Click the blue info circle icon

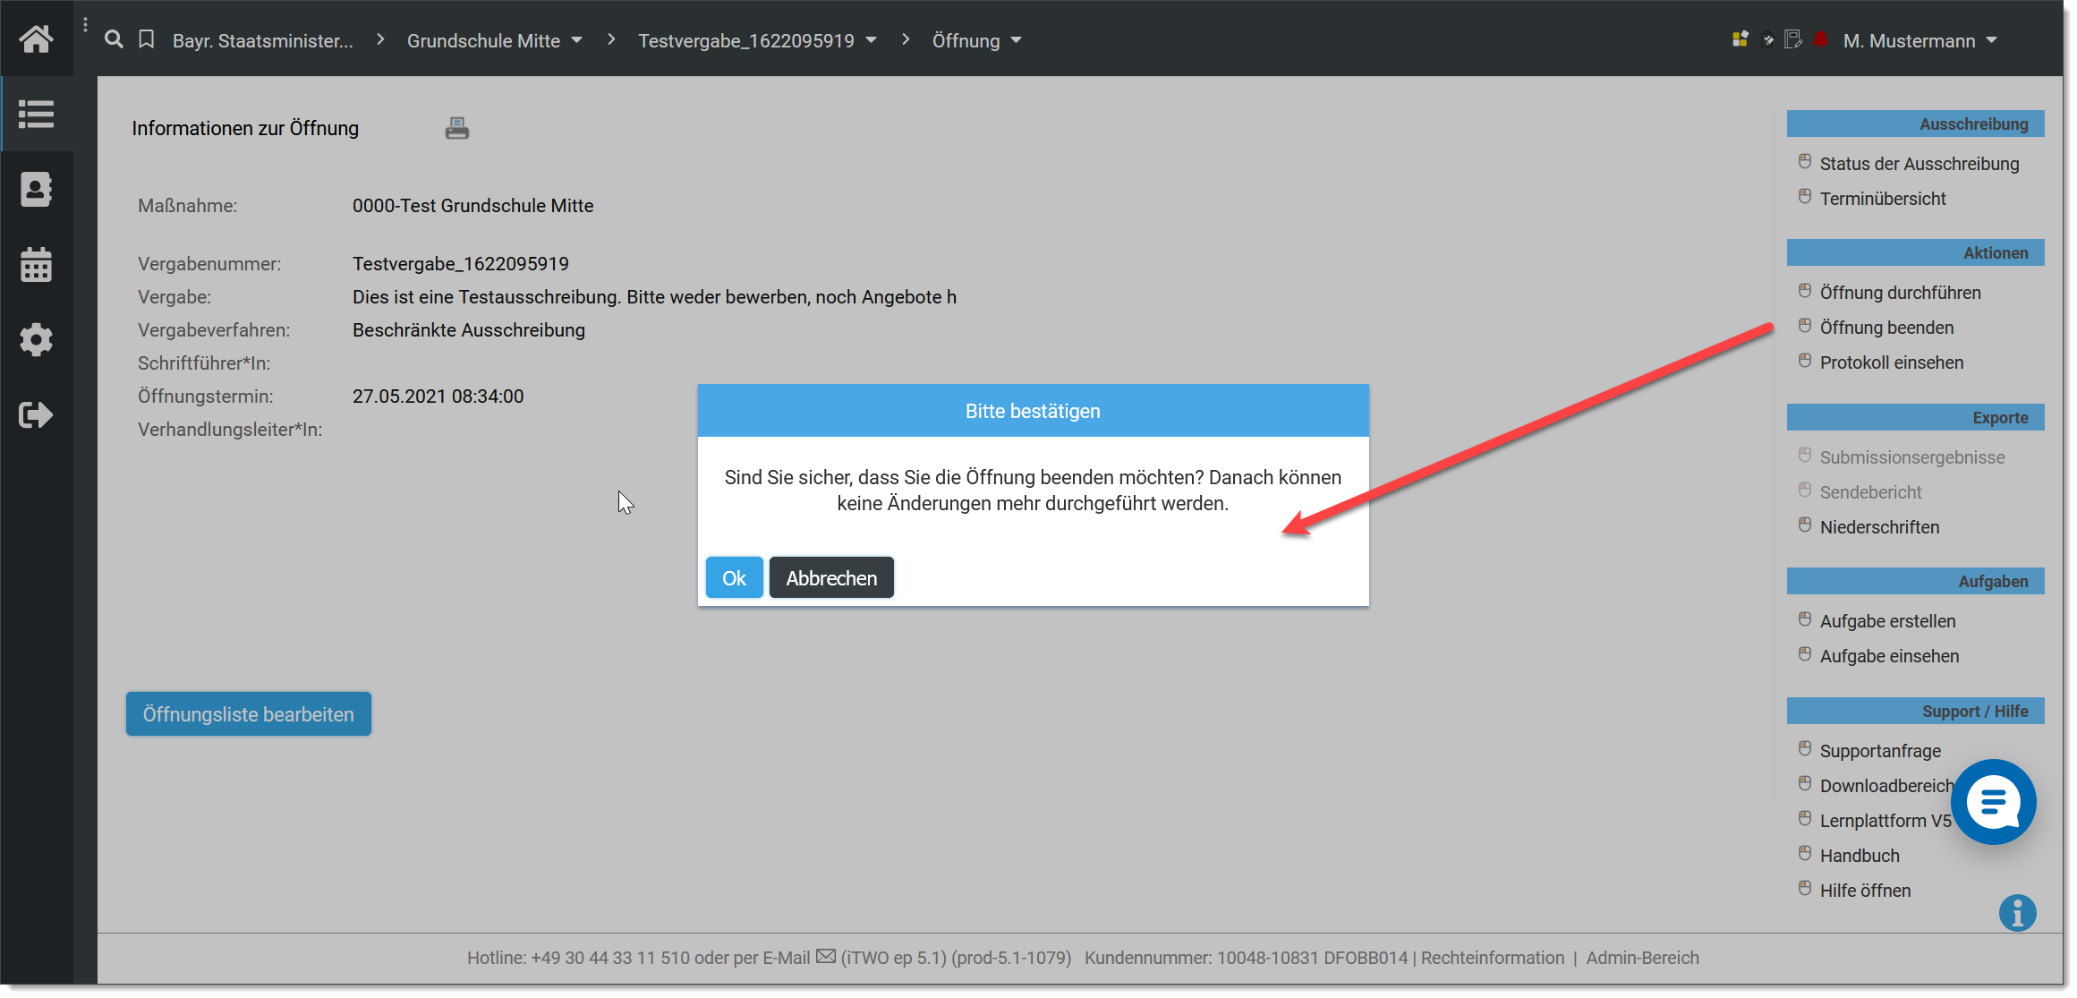point(2017,913)
